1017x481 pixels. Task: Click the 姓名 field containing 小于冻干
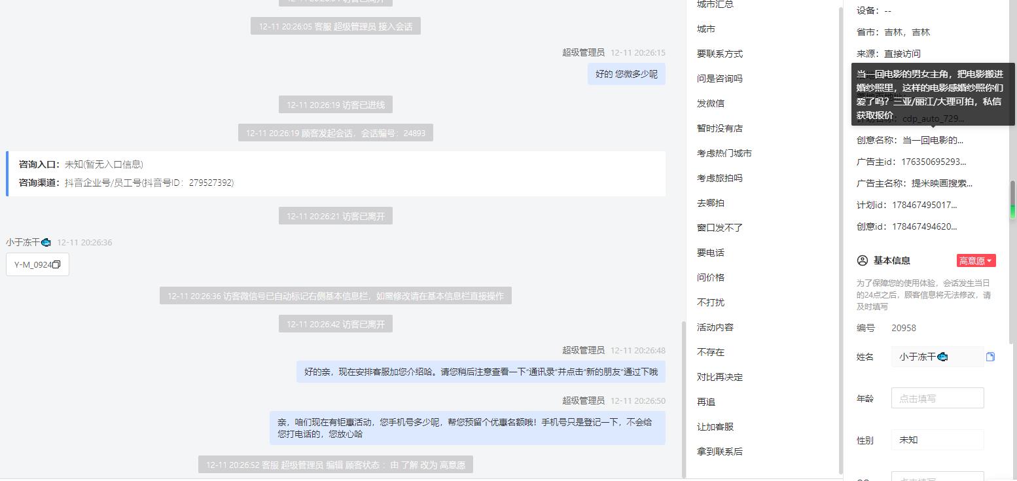pyautogui.click(x=937, y=357)
